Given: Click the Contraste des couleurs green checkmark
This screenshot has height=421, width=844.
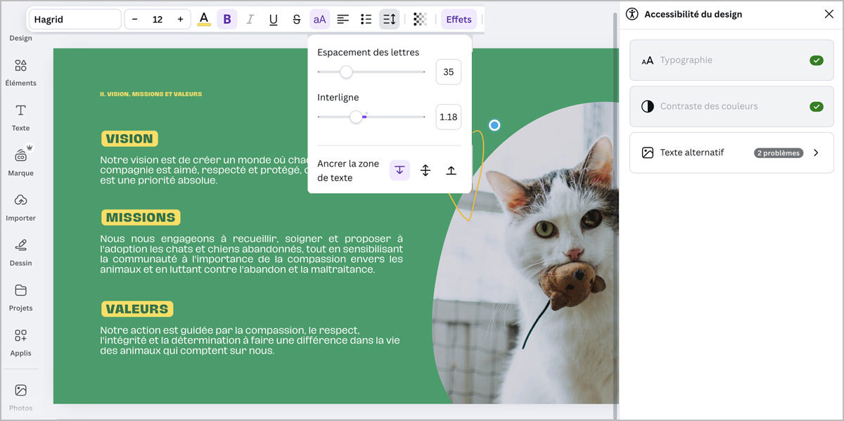Looking at the screenshot, I should [816, 107].
